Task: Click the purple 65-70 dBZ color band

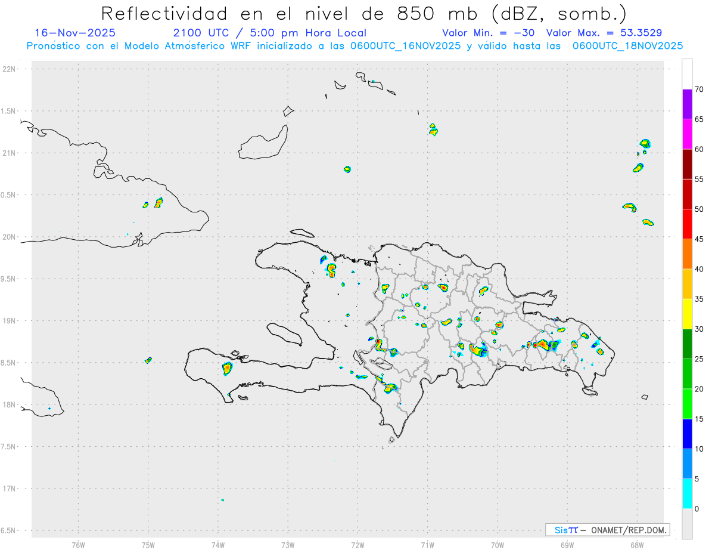Action: click(687, 104)
